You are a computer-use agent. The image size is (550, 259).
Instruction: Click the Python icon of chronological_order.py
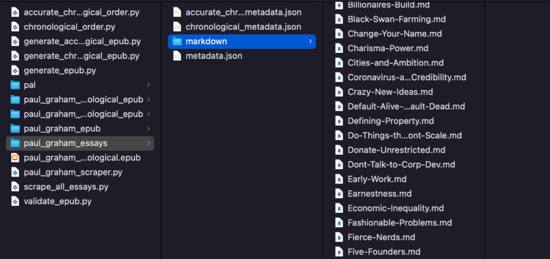15,27
